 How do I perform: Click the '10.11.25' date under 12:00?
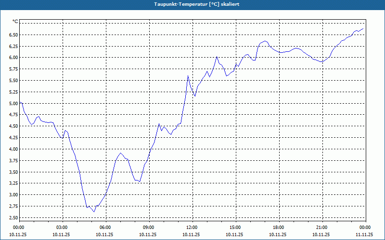click(x=191, y=234)
